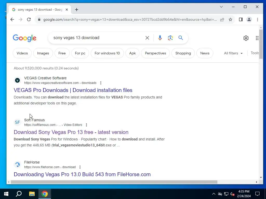The image size is (266, 199).
Task: Show hidden system tray icons
Action: 214,194
